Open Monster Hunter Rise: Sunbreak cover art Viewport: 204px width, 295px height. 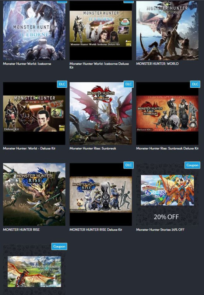[101, 114]
